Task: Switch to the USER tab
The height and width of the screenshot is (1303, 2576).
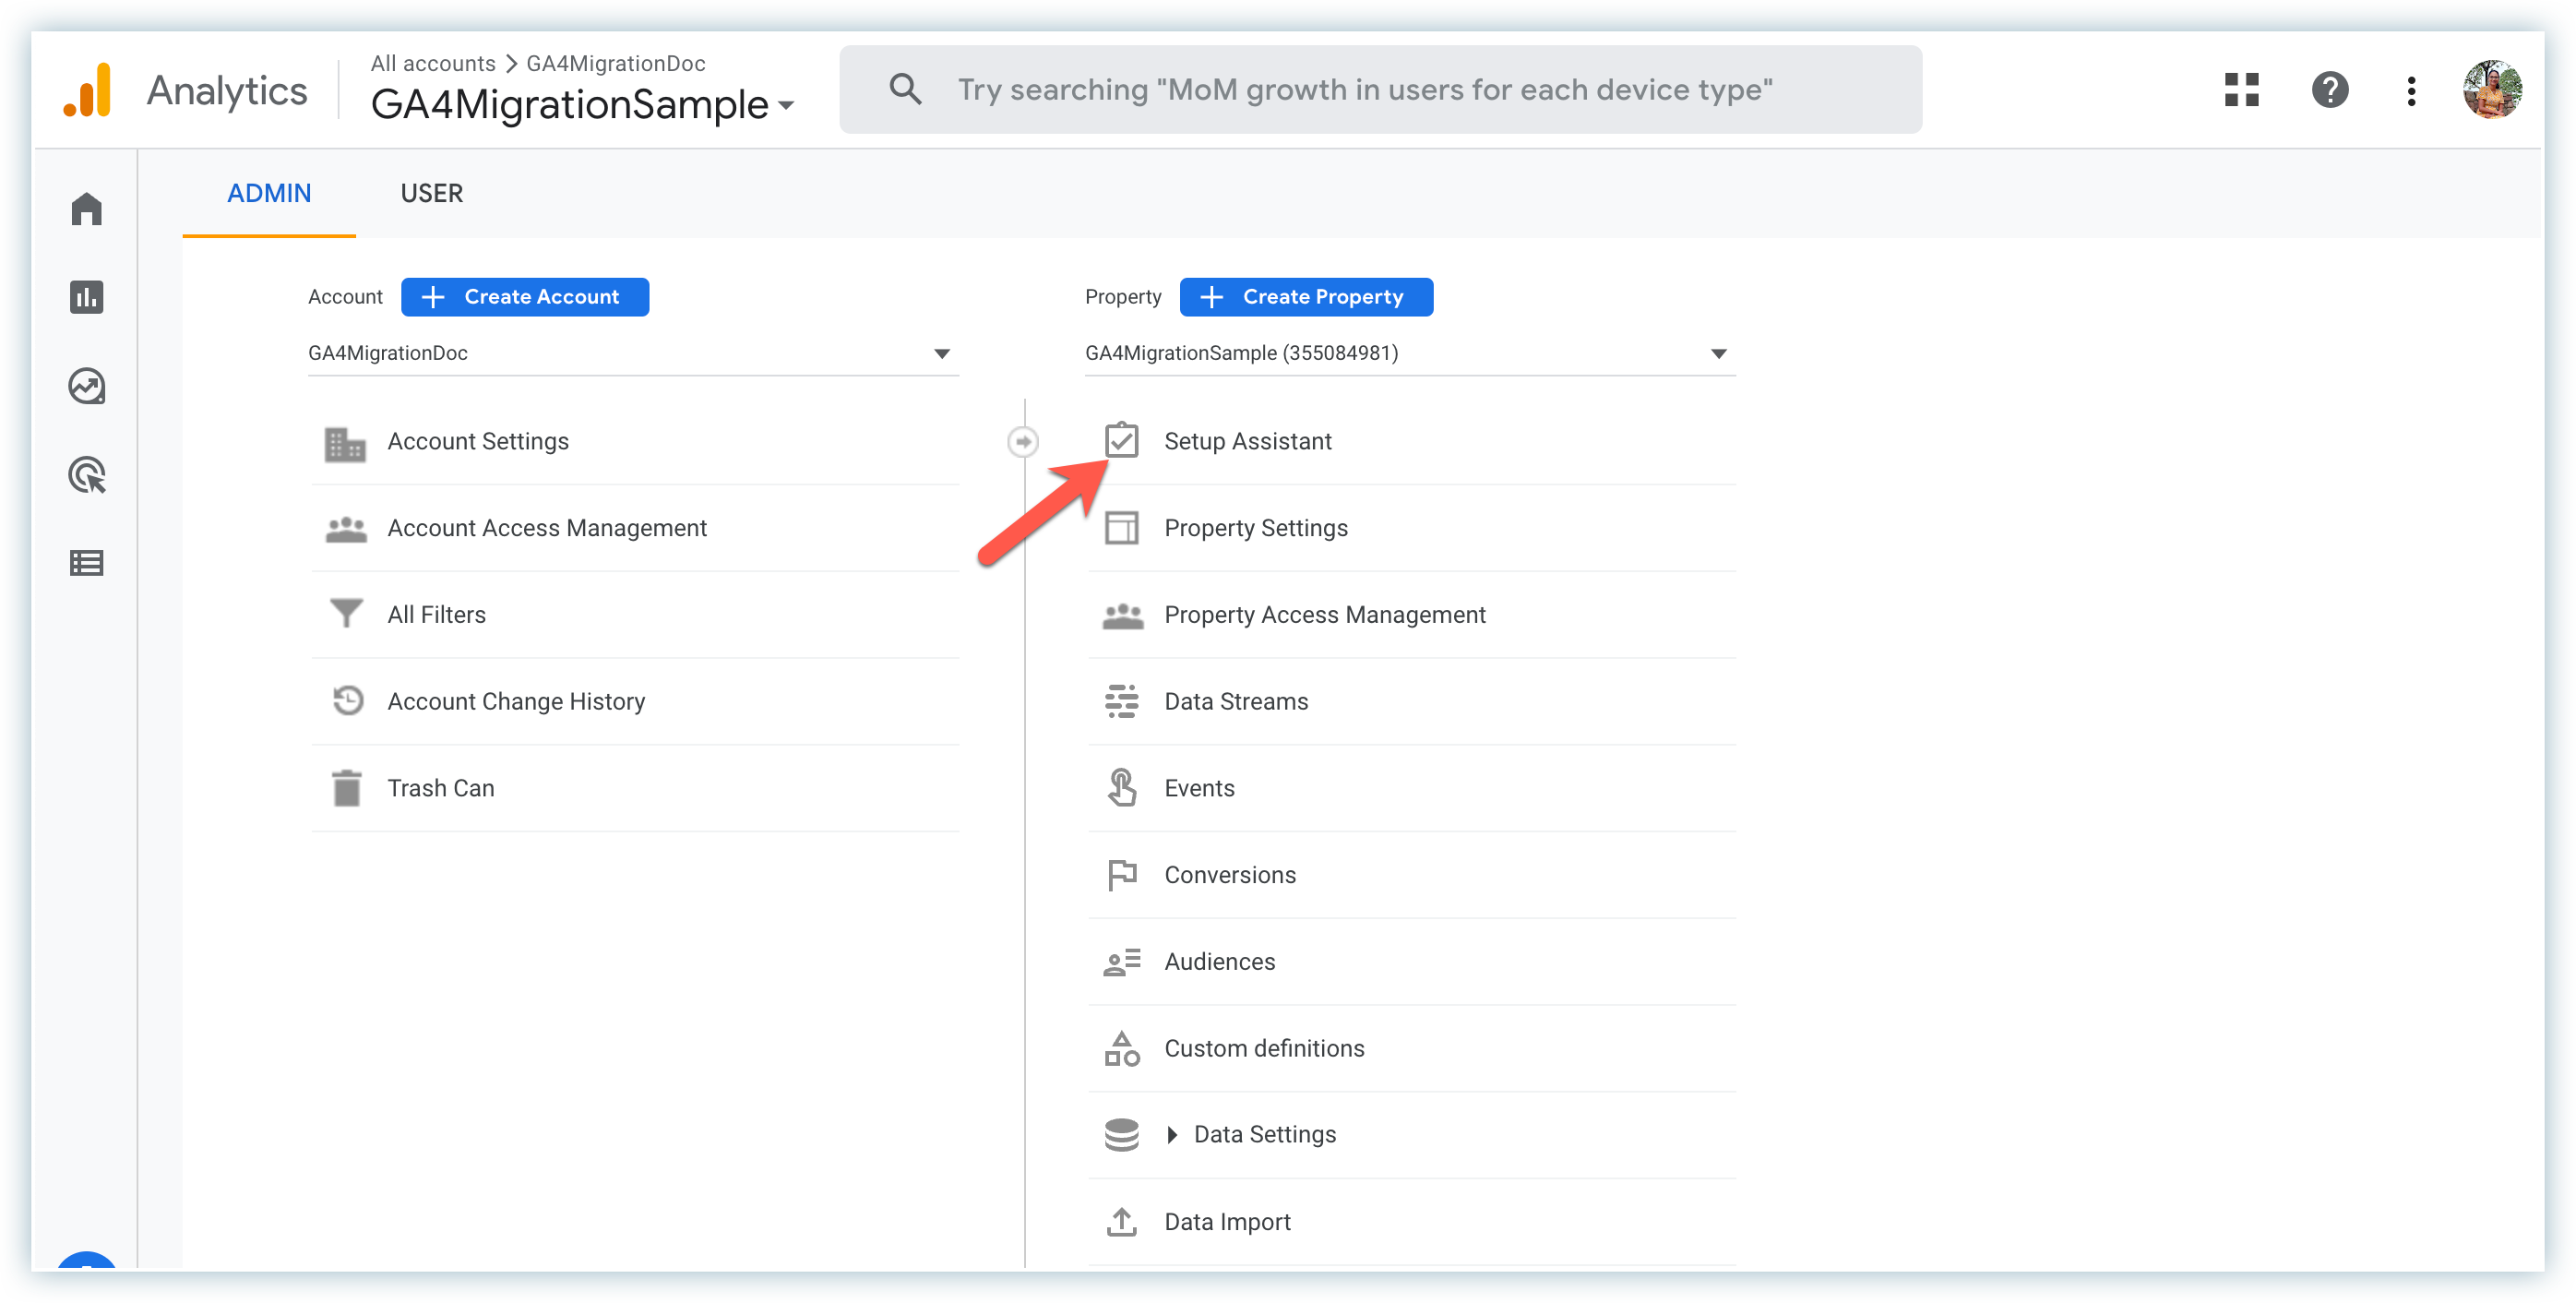Action: (x=431, y=193)
